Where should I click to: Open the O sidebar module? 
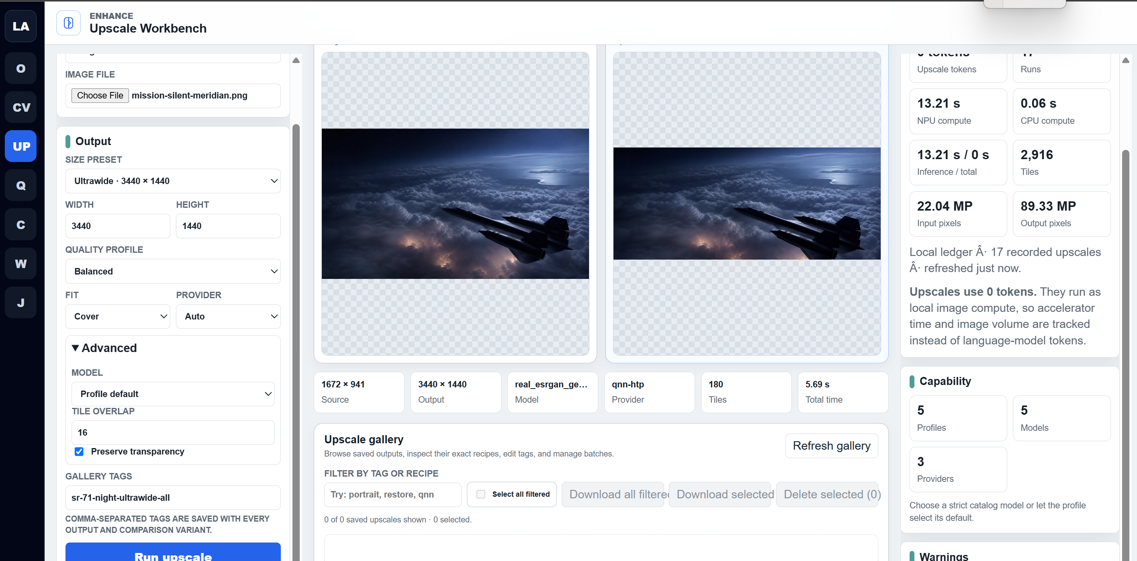coord(21,68)
